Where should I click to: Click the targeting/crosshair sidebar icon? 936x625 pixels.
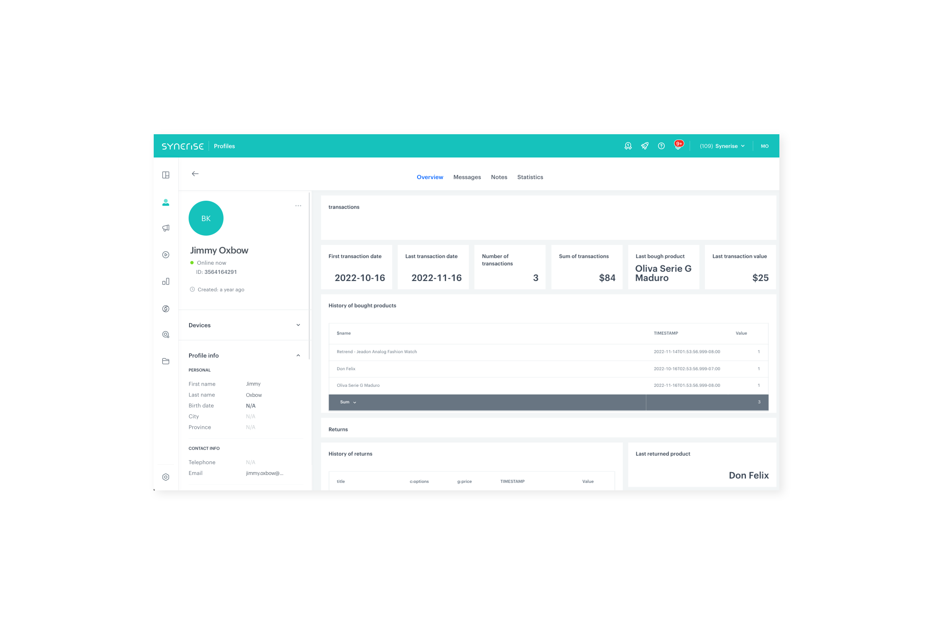[x=165, y=334]
